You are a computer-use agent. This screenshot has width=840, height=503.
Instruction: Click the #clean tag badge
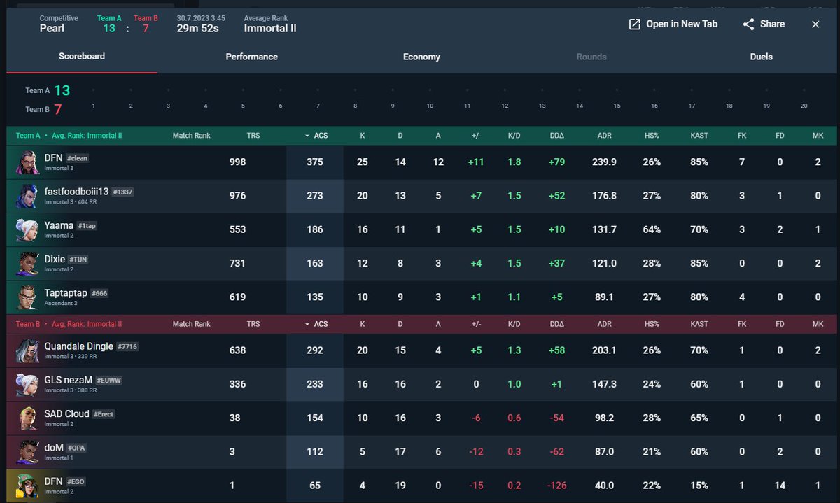point(77,159)
